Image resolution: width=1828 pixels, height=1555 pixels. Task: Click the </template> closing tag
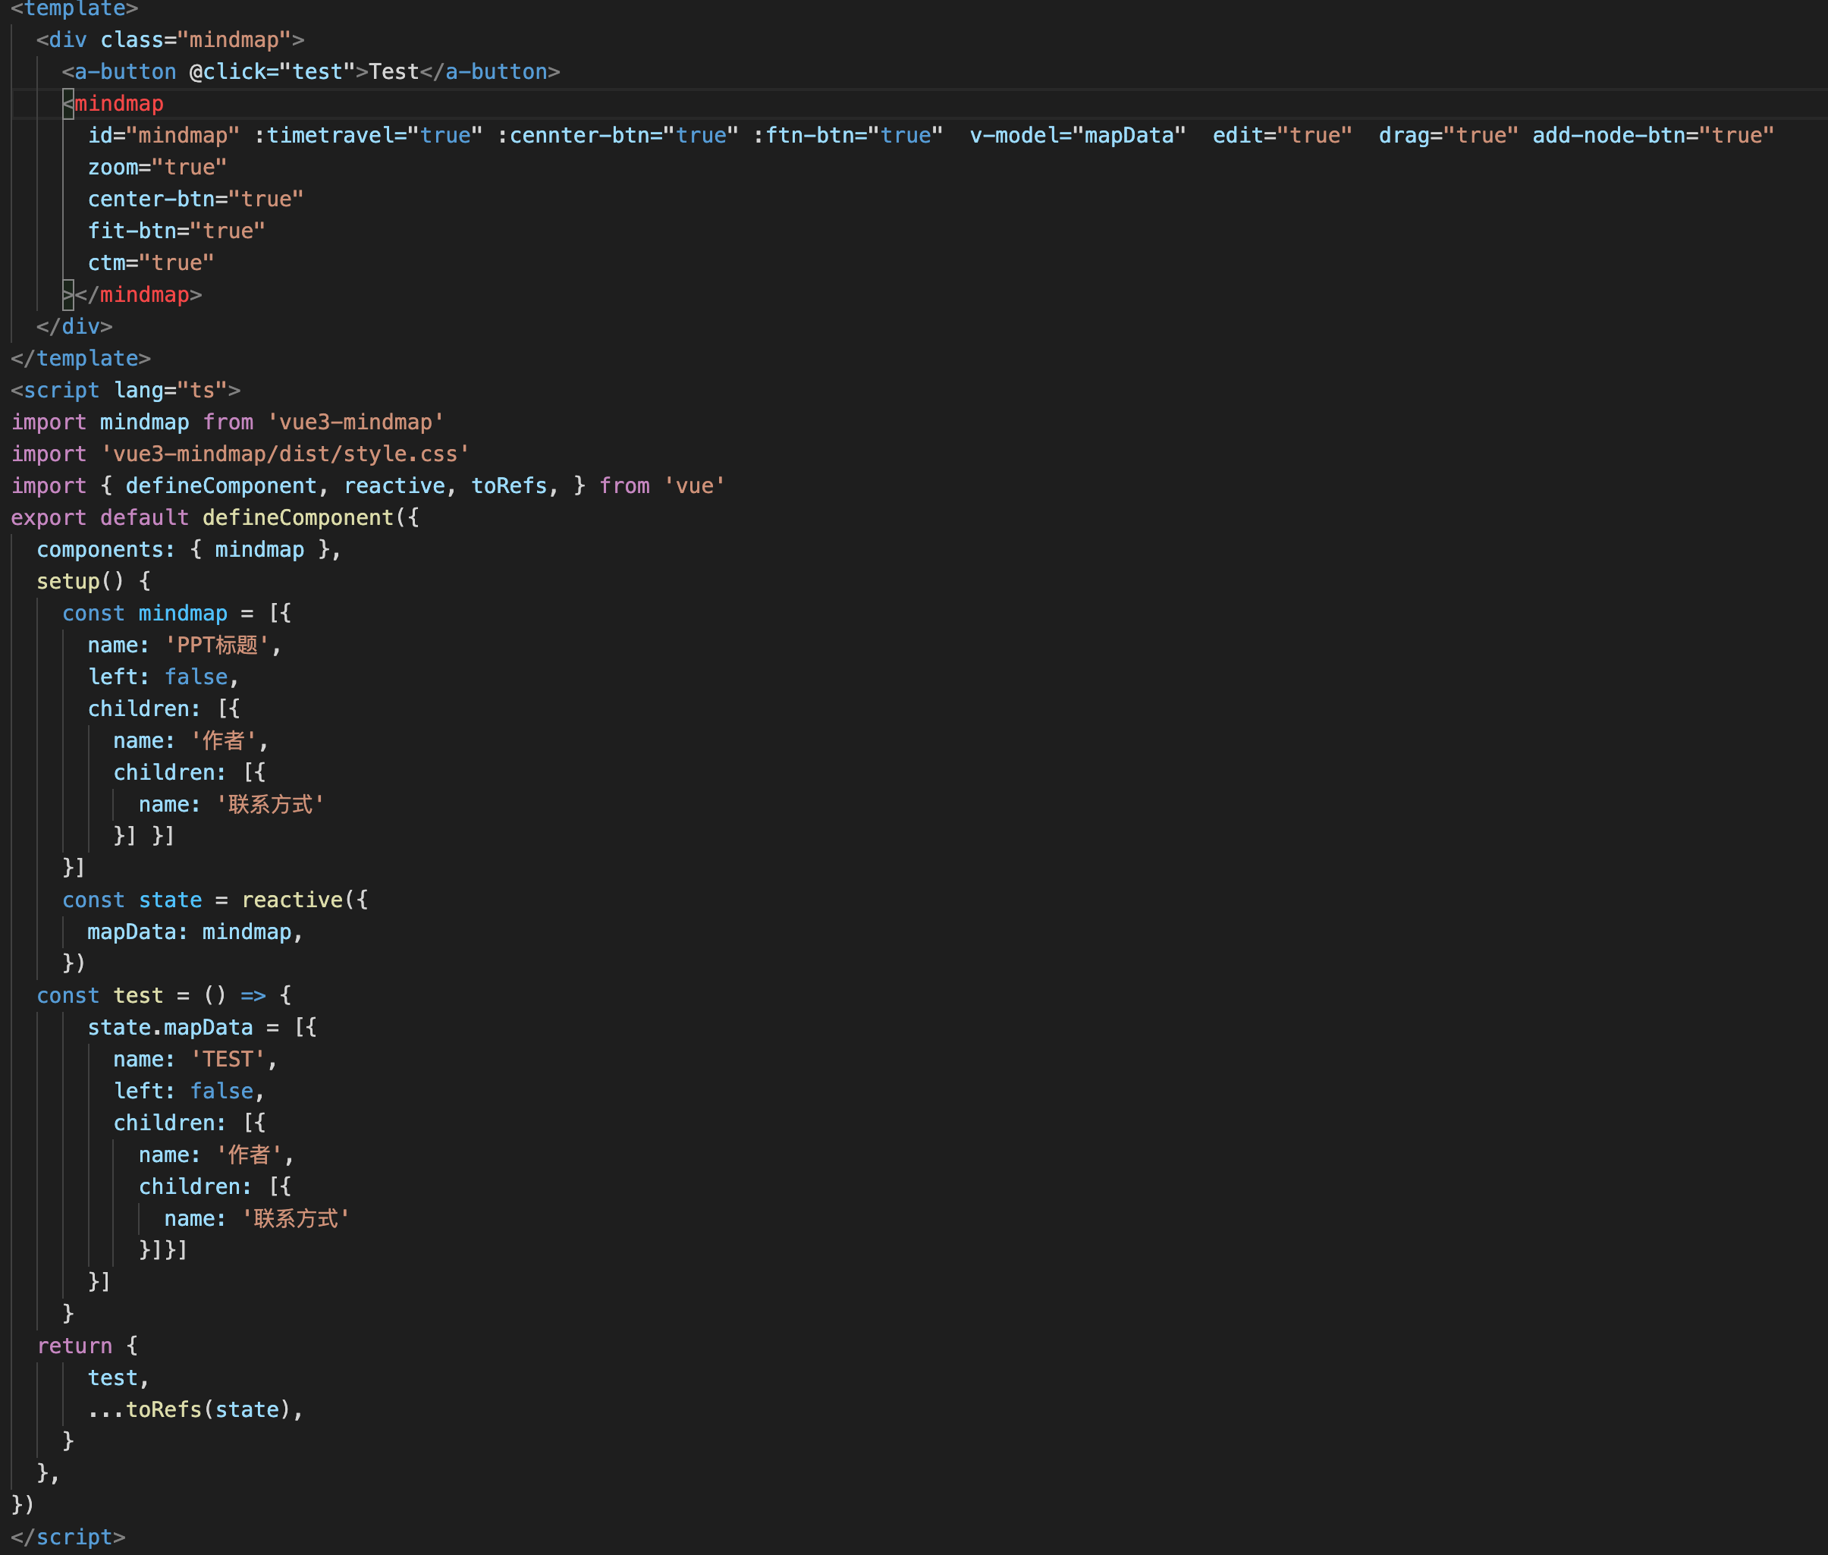click(x=80, y=358)
